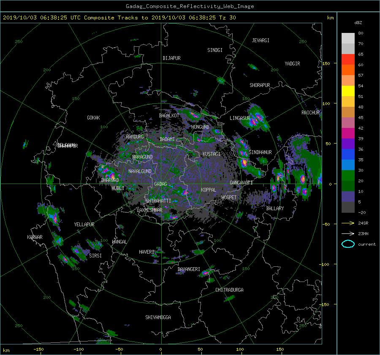
Task: Click the SINDHANUR city label
Action: [x=260, y=152]
